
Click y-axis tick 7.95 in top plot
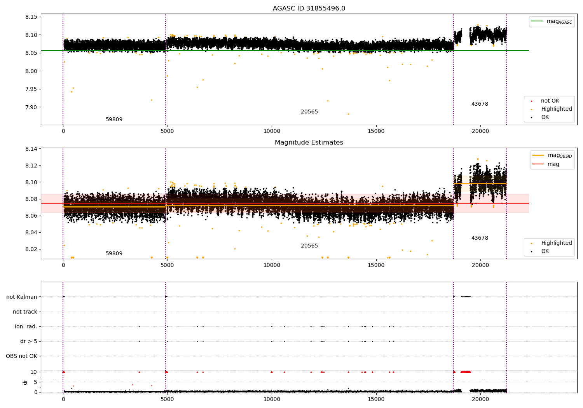point(31,89)
